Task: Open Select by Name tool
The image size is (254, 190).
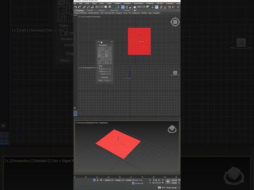Action: tap(110, 7)
